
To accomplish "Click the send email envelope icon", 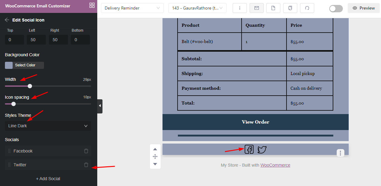I will click(256, 8).
